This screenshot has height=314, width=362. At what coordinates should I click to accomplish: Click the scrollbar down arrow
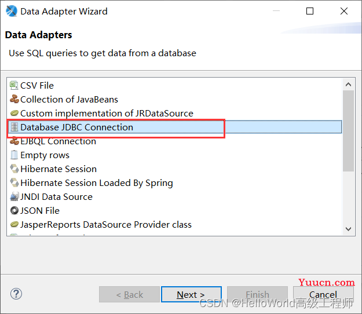coord(348,229)
